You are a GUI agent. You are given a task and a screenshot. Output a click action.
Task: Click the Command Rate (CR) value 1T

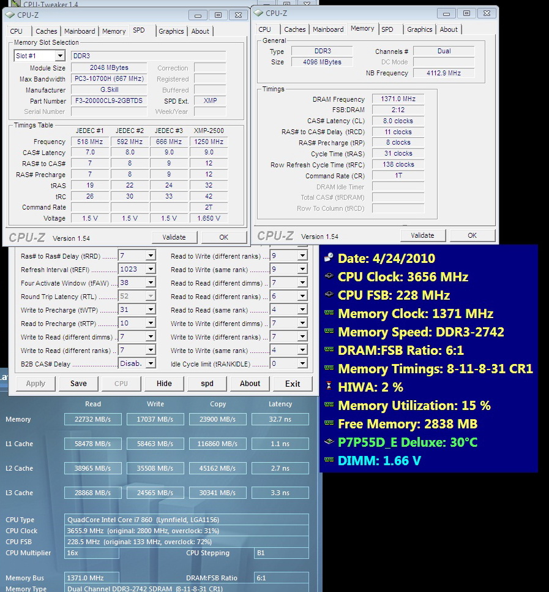pyautogui.click(x=398, y=175)
